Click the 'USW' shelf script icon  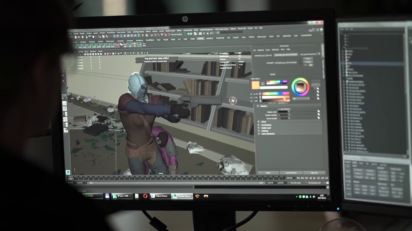coord(94,46)
